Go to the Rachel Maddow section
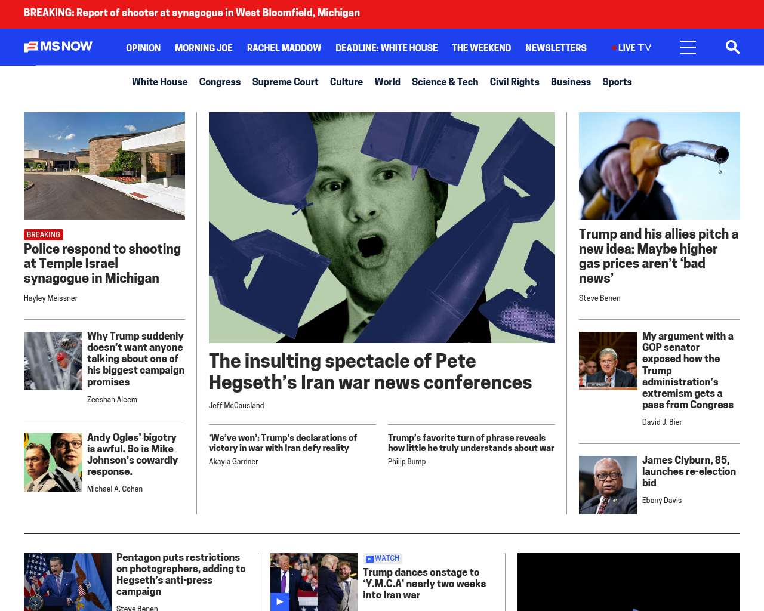 tap(284, 48)
